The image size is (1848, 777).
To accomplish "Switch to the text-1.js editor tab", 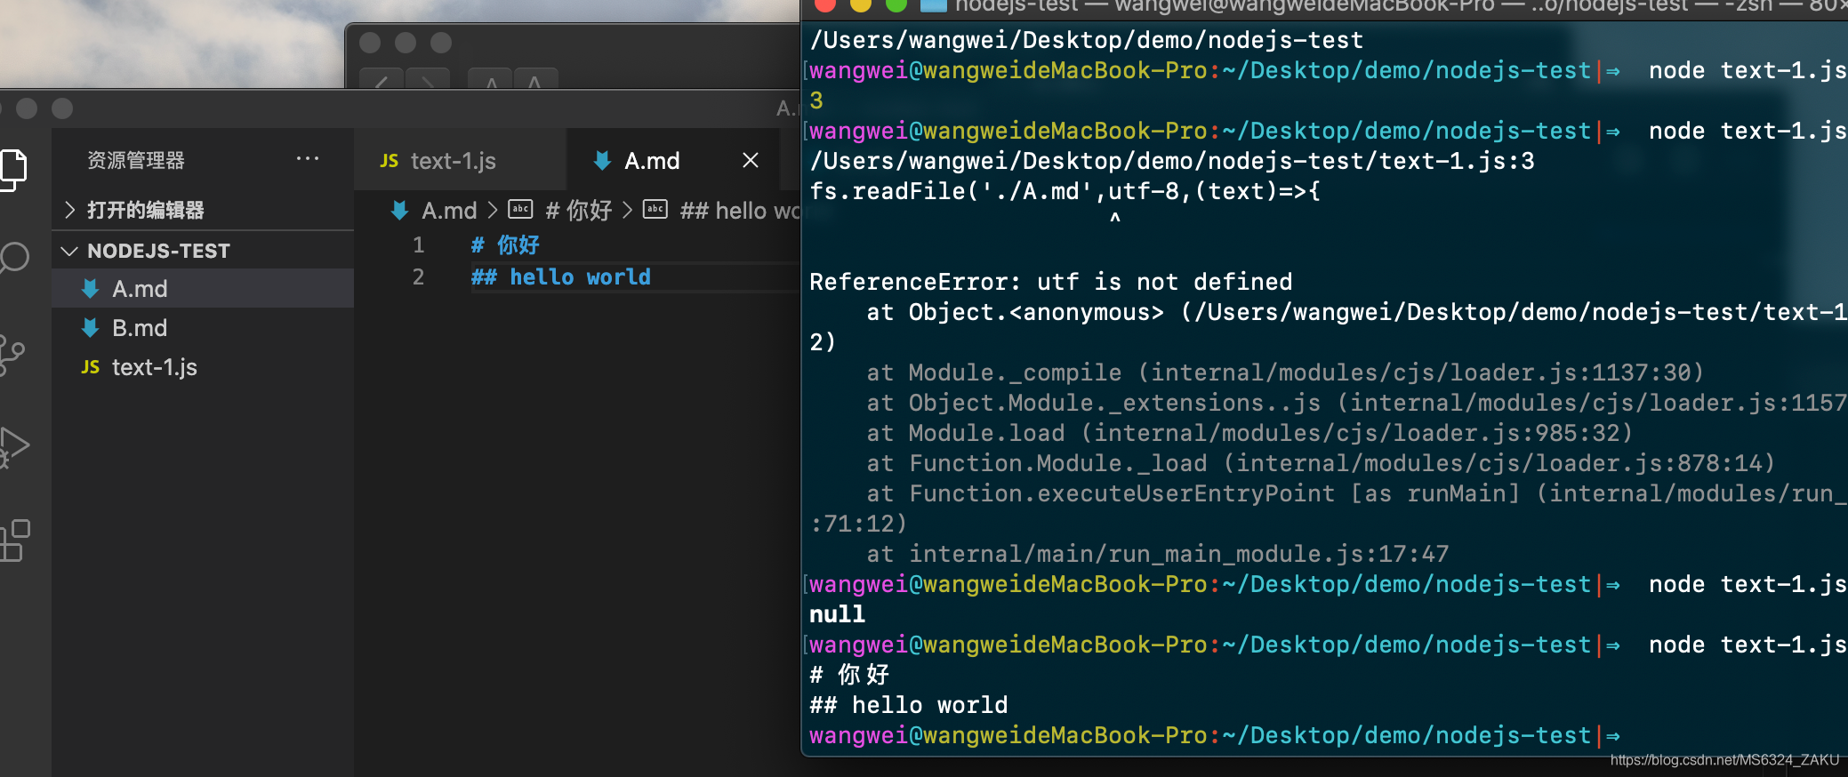I will [x=460, y=160].
